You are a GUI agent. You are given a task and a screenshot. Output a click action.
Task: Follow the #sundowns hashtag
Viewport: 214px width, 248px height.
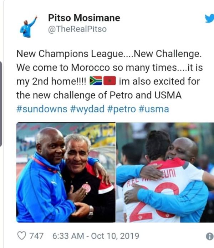click(x=42, y=109)
